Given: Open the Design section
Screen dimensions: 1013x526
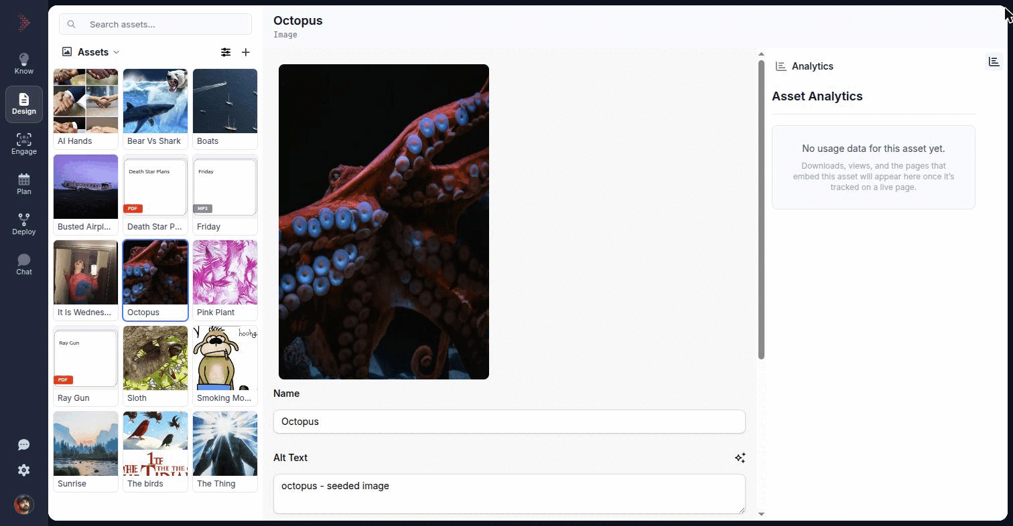Looking at the screenshot, I should (24, 104).
